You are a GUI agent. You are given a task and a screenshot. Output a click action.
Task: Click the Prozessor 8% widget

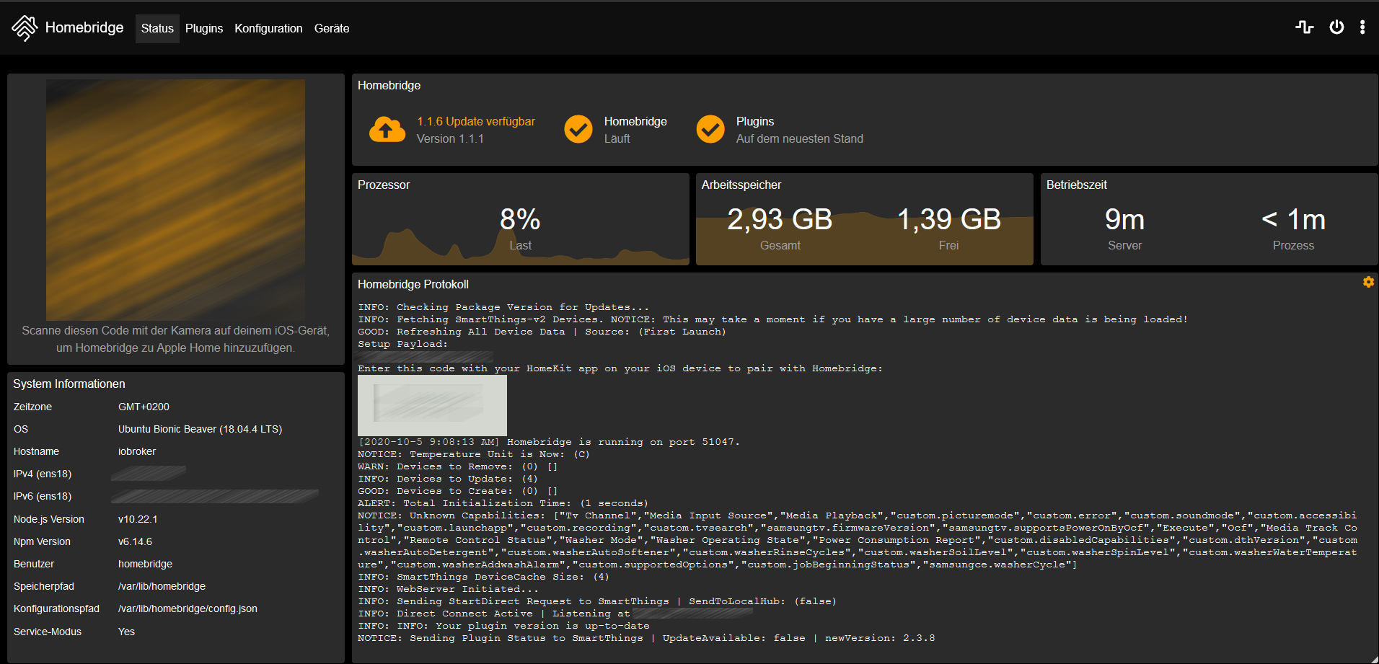pyautogui.click(x=520, y=219)
